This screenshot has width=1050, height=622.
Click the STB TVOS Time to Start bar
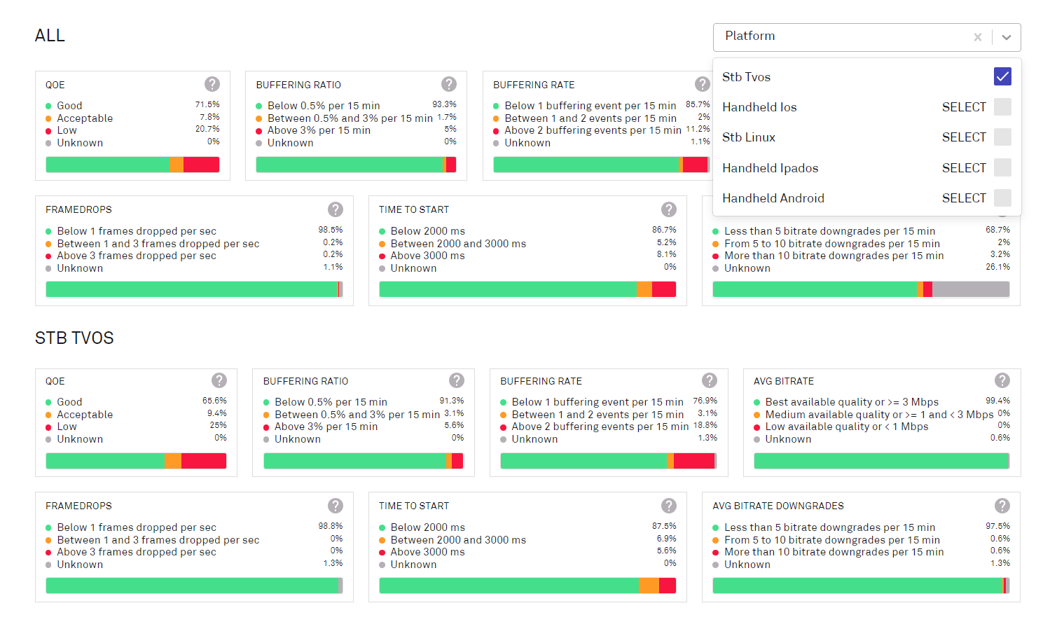click(527, 586)
